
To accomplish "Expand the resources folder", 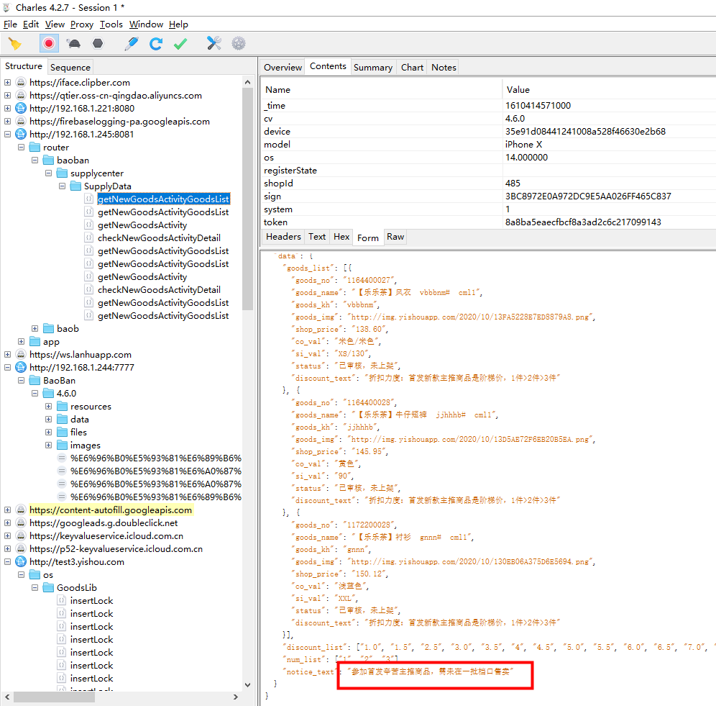I will pyautogui.click(x=48, y=406).
